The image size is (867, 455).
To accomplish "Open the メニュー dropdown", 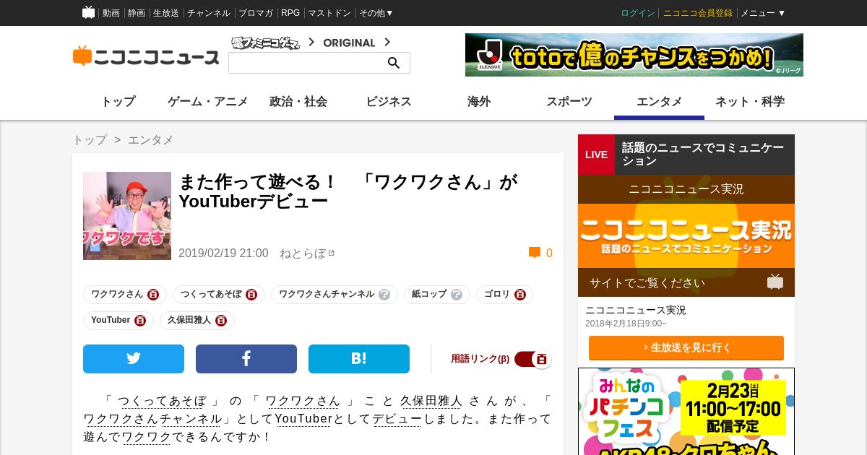I will [763, 13].
